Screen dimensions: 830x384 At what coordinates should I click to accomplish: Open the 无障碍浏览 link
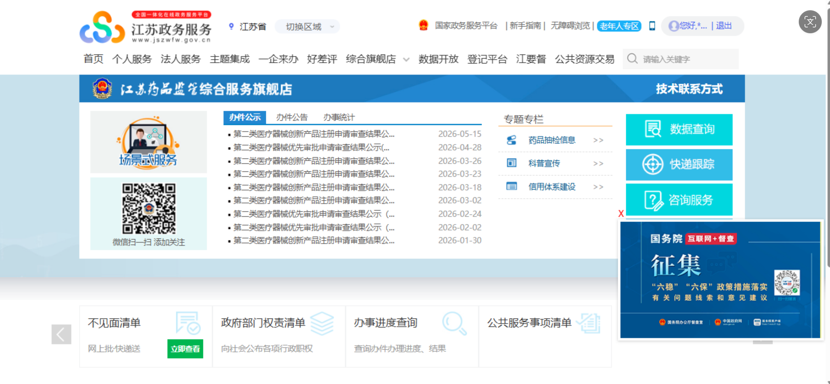click(570, 25)
